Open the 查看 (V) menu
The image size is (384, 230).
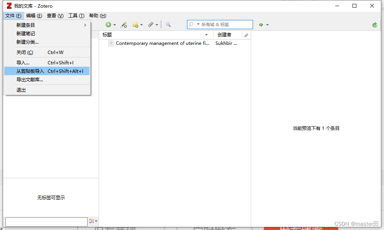coord(55,16)
